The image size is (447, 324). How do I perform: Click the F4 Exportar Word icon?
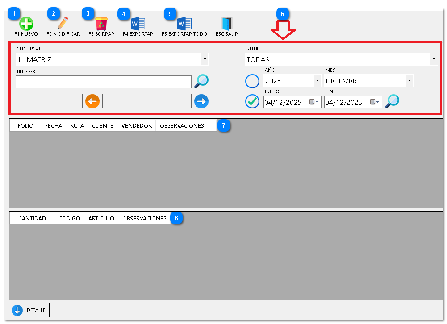(138, 24)
